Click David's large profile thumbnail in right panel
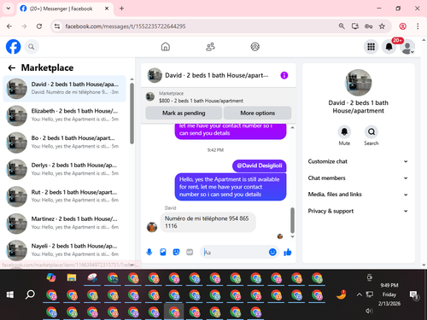The height and width of the screenshot is (320, 427). tap(359, 83)
